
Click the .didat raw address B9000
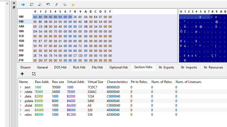[39, 106]
